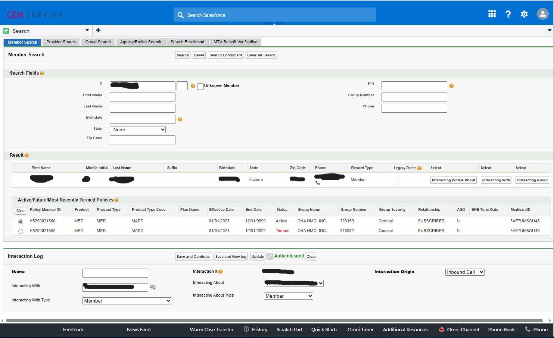The height and width of the screenshot is (338, 554).
Task: Open the Scratch Pad utility
Action: [x=289, y=329]
